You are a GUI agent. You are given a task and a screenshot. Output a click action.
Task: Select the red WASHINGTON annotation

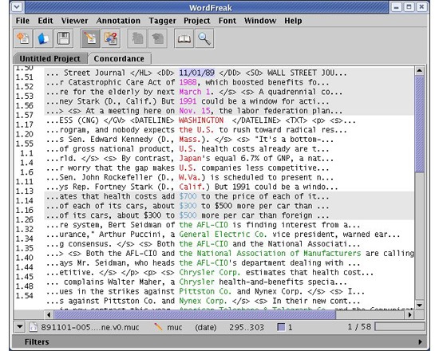coord(201,120)
